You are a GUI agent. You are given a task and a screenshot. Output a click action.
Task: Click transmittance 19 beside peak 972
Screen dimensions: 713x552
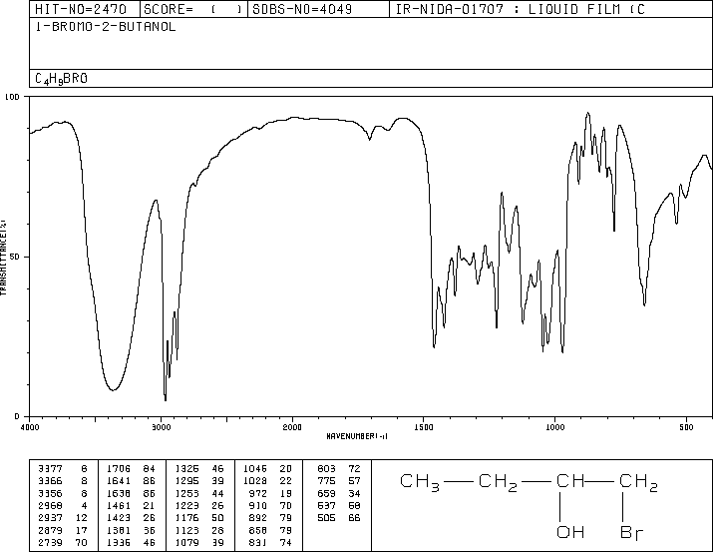click(285, 493)
